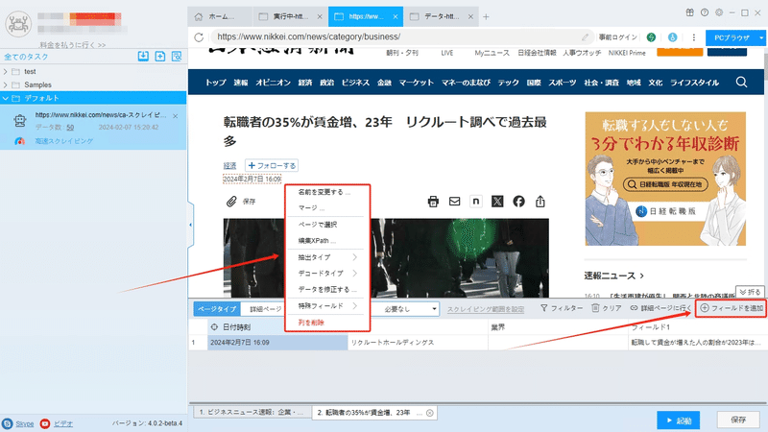Screen dimensions: 768x432
Task: Click the マーケット item in Nikkei navigation
Action: tap(416, 83)
